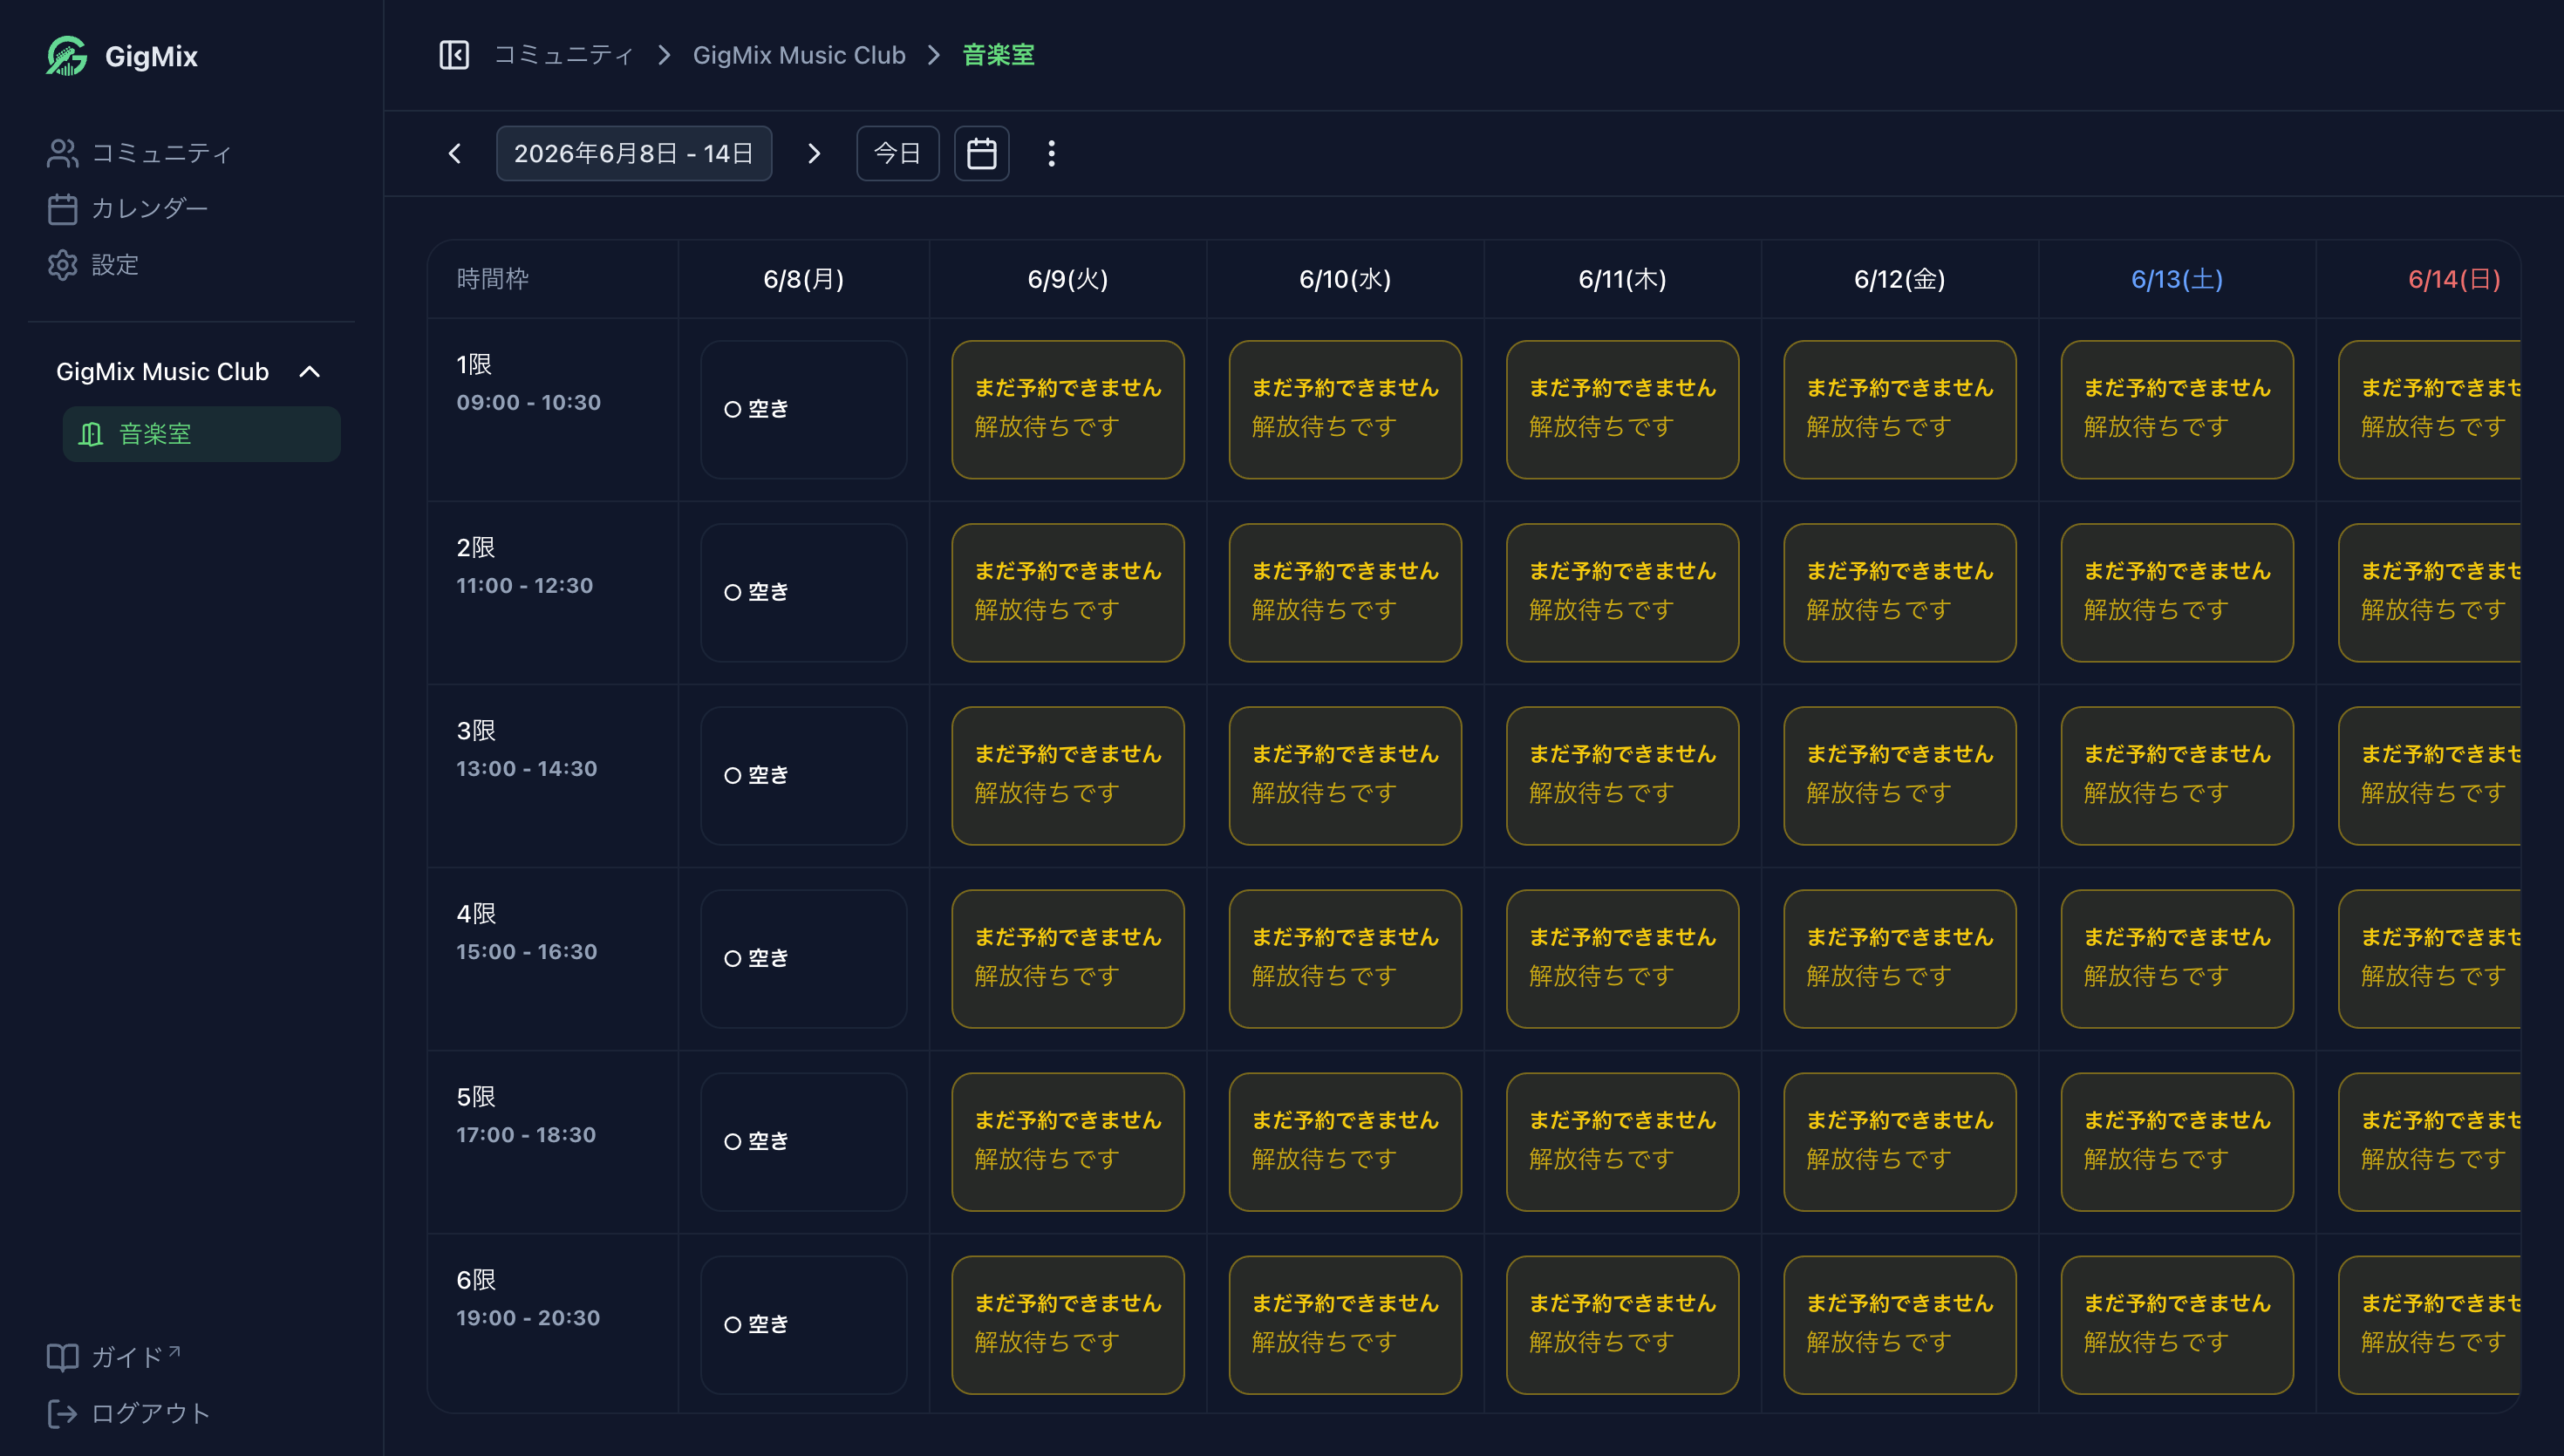Click the 6限 19:00 - 20:30 time slot label

click(x=528, y=1298)
